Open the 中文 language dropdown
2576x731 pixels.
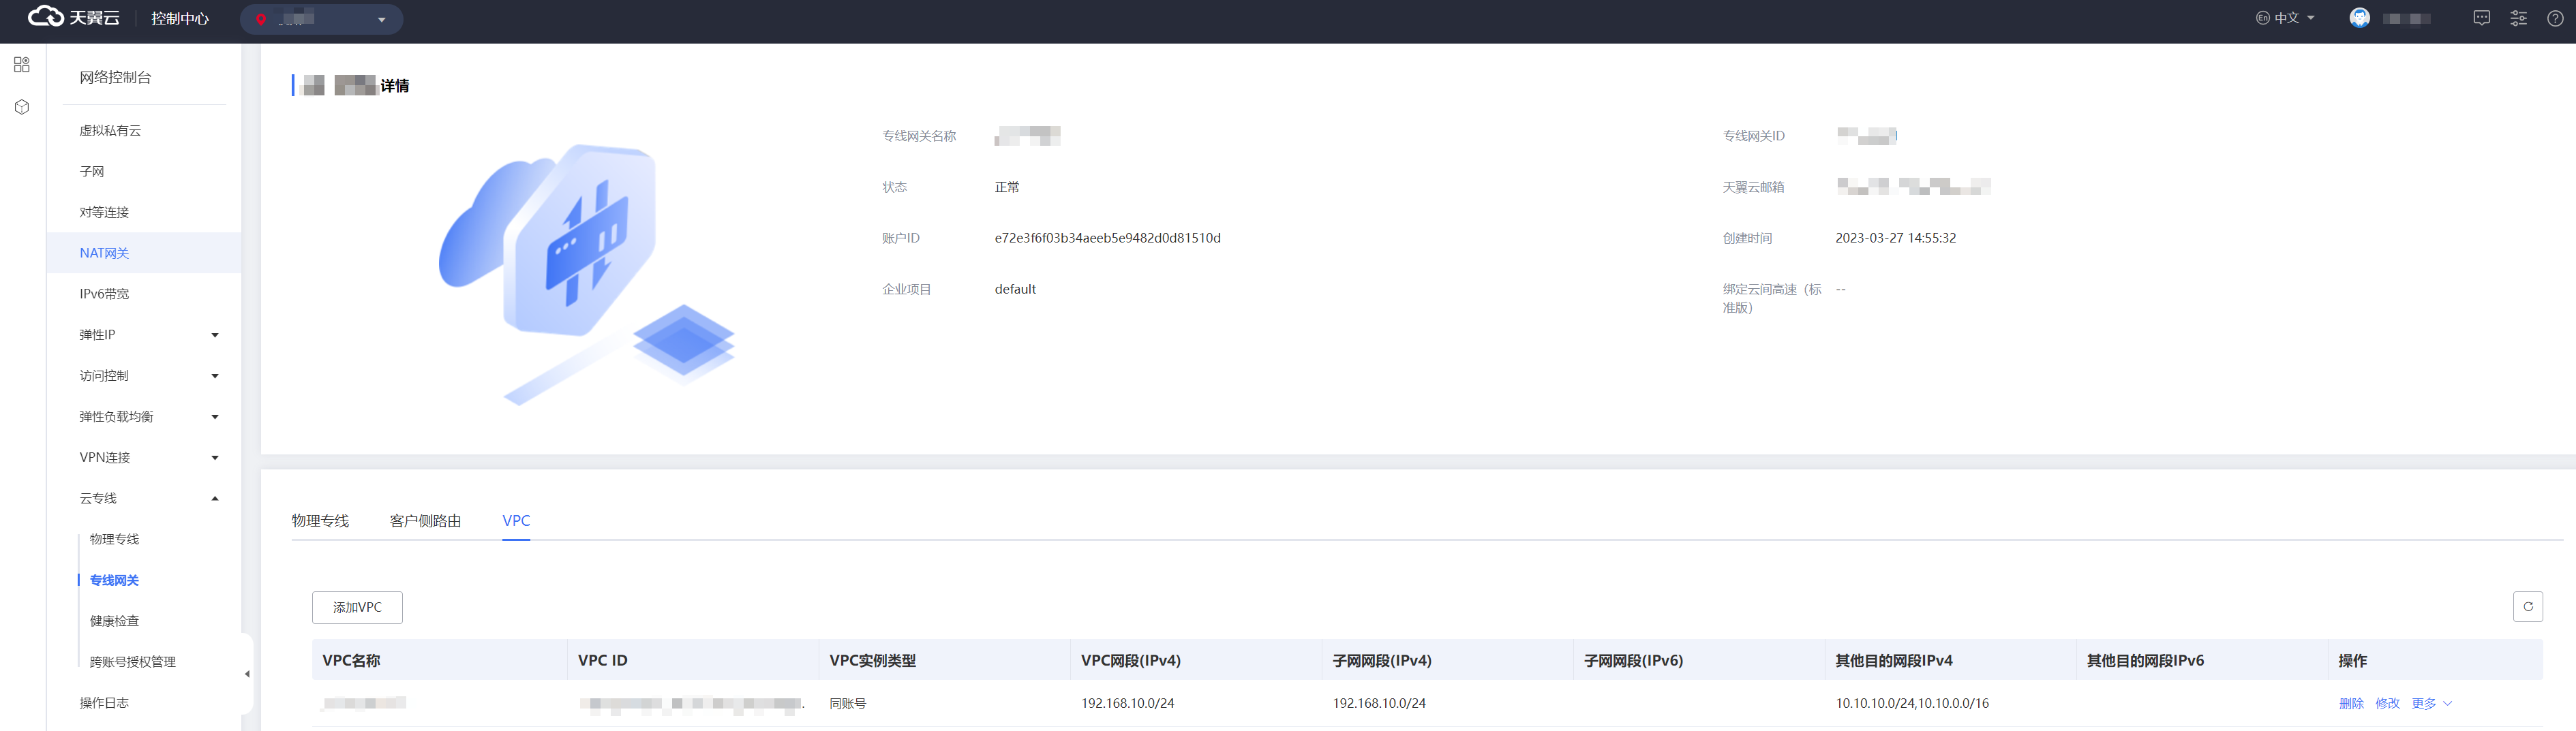2285,18
